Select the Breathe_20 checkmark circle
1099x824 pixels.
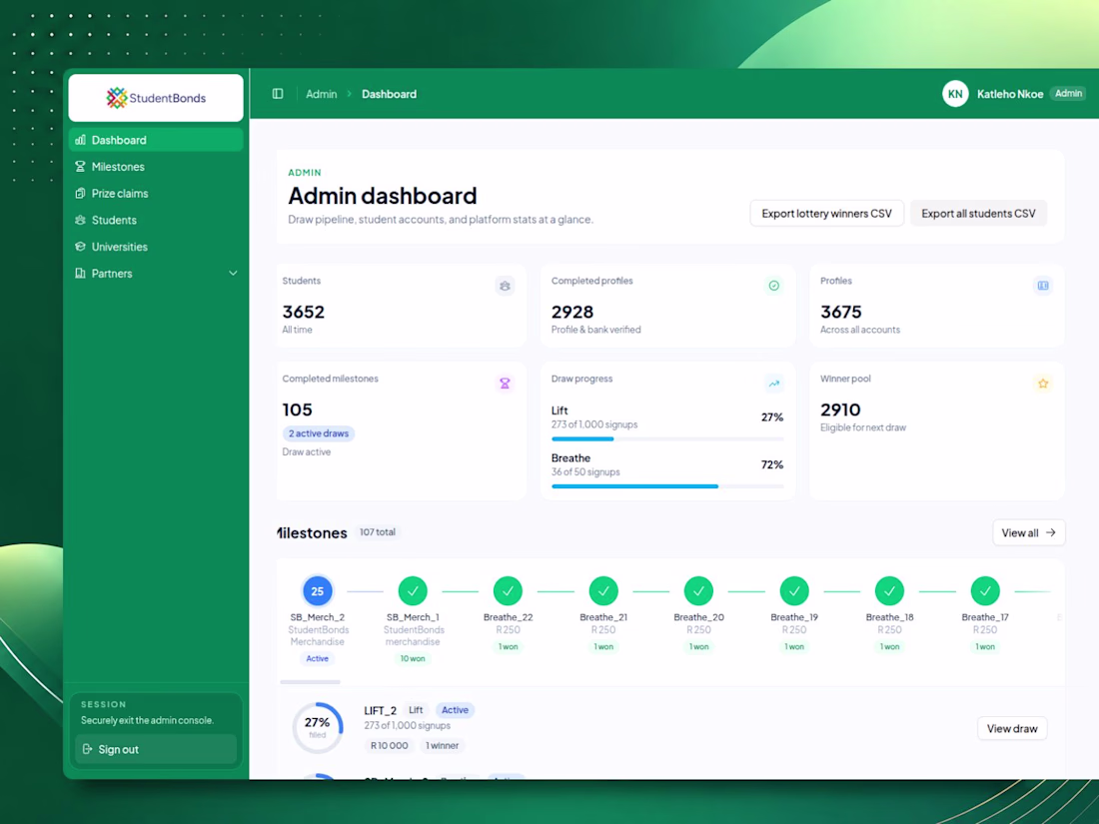tap(698, 591)
